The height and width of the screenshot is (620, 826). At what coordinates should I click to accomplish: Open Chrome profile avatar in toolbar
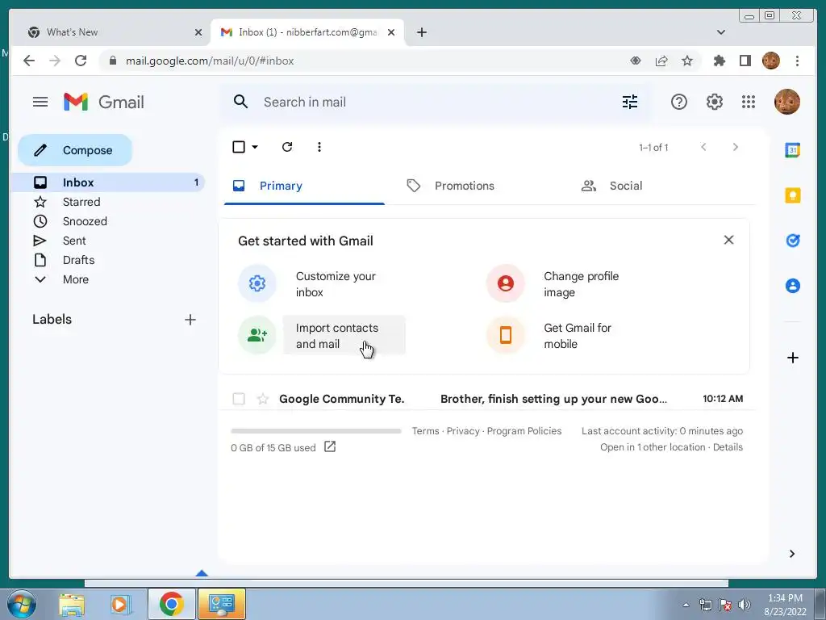(x=771, y=61)
